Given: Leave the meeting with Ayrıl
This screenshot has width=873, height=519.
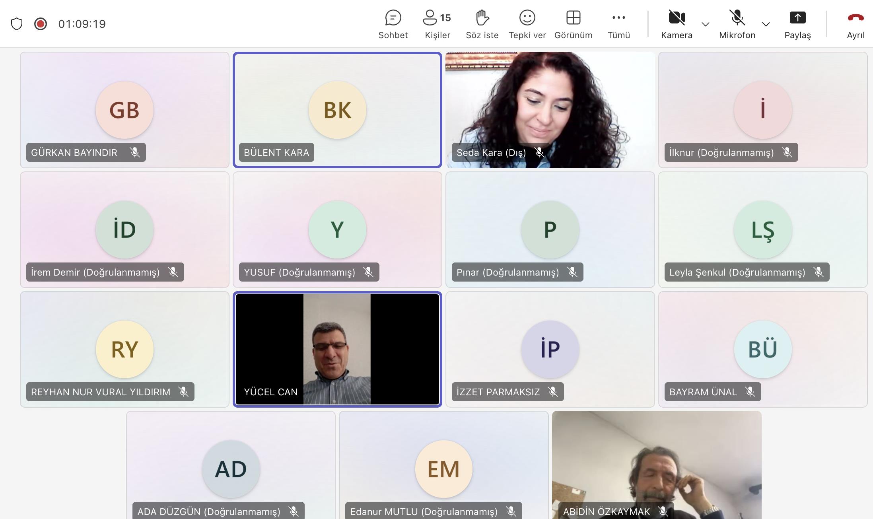Looking at the screenshot, I should point(856,24).
